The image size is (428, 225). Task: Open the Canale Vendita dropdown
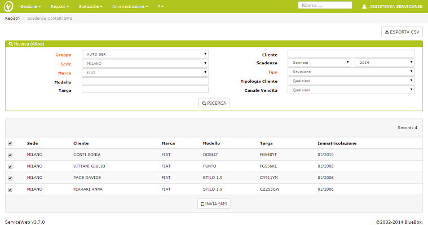351,90
